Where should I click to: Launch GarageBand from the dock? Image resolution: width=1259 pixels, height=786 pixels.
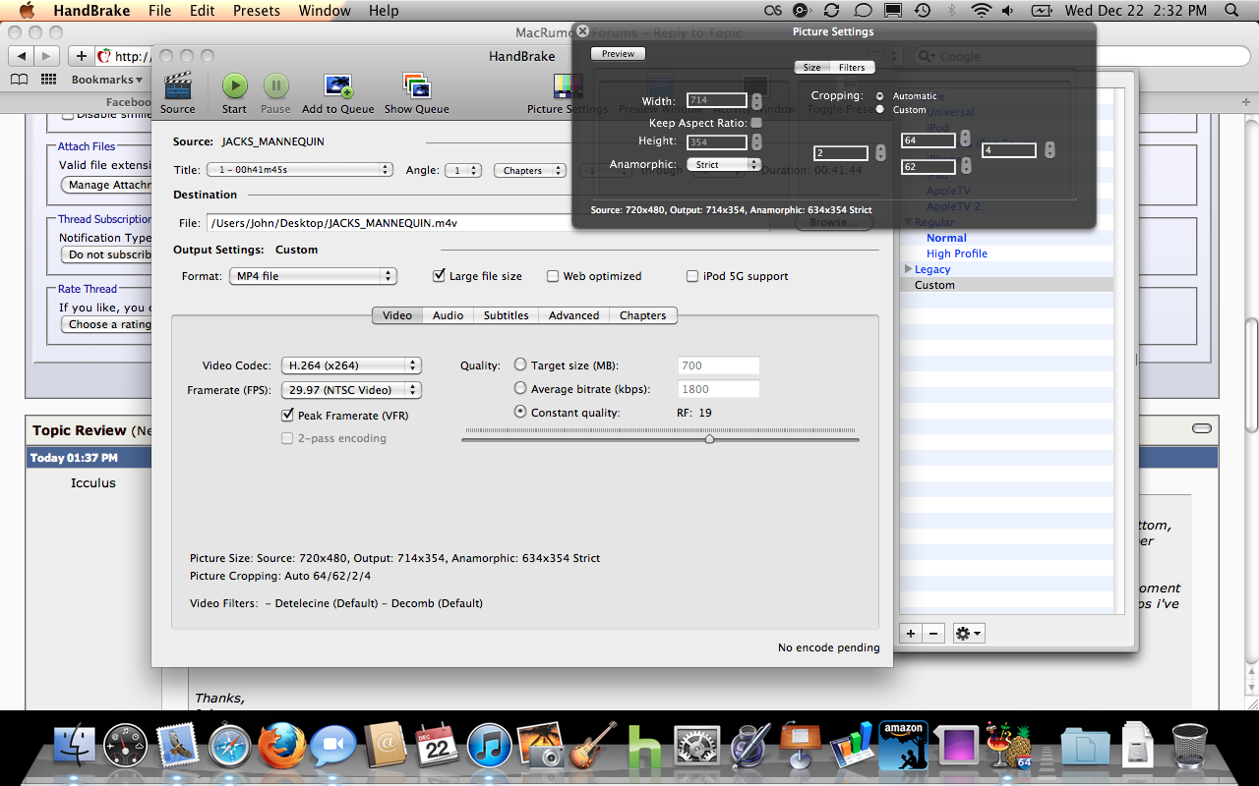point(592,746)
